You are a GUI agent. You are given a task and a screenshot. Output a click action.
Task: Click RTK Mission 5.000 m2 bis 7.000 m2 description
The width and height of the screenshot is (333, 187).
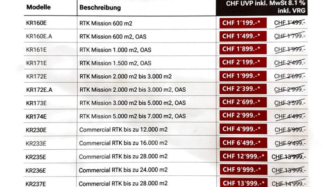pyautogui.click(x=133, y=116)
